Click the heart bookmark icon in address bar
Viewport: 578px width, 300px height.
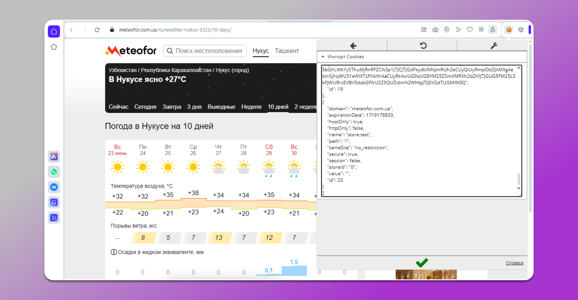click(470, 30)
